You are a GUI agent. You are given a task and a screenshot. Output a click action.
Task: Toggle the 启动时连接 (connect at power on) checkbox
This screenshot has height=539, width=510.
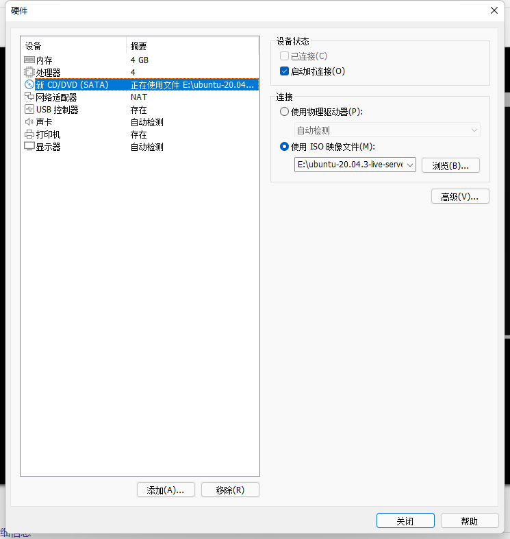coord(285,71)
